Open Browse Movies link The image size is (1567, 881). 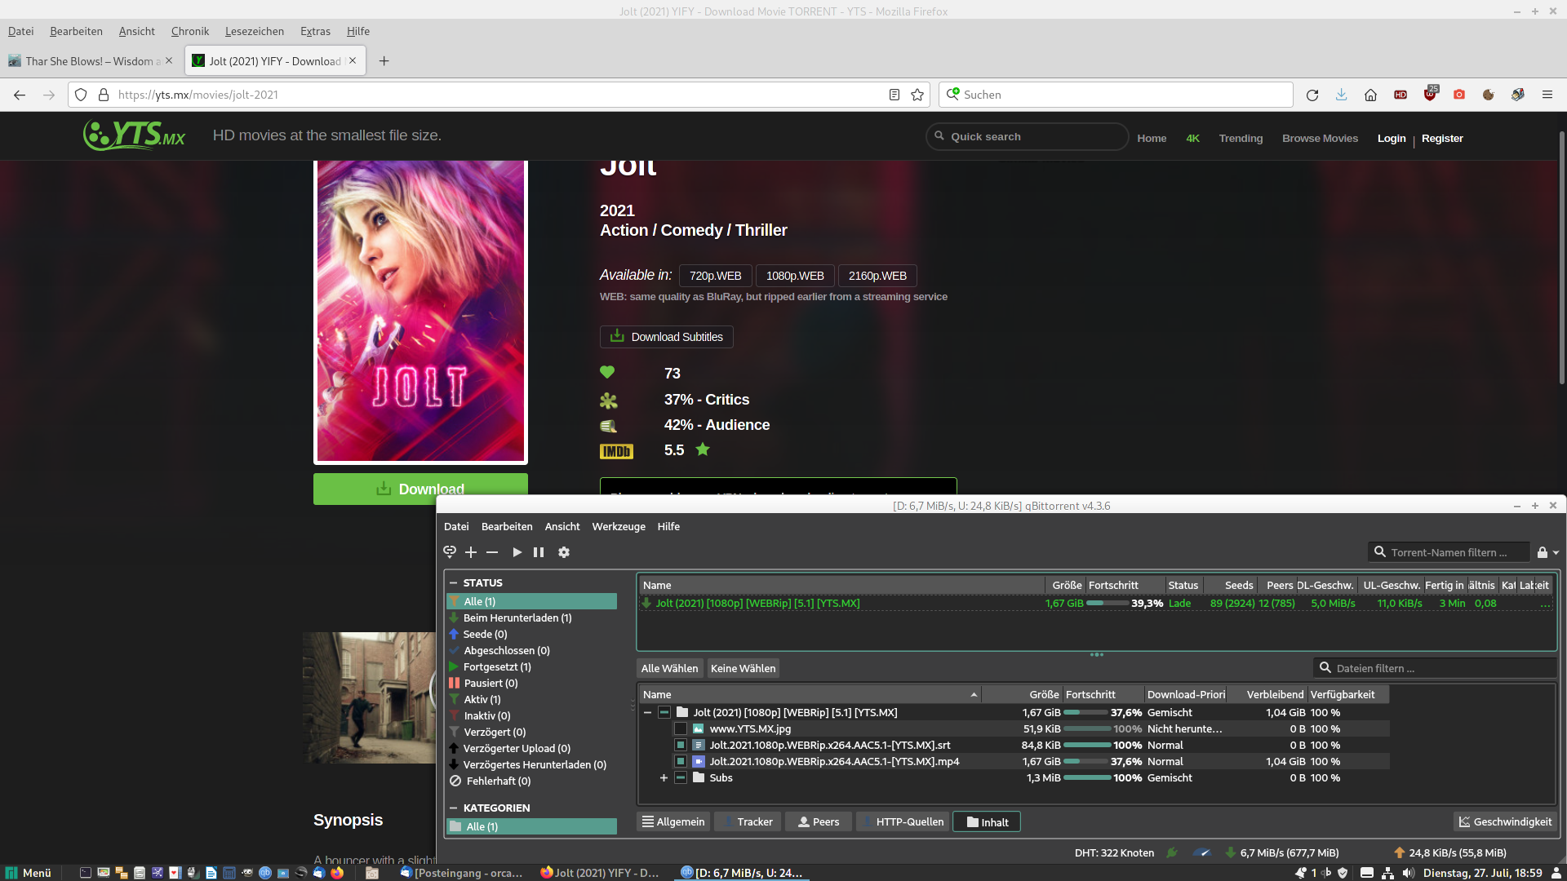pos(1320,138)
